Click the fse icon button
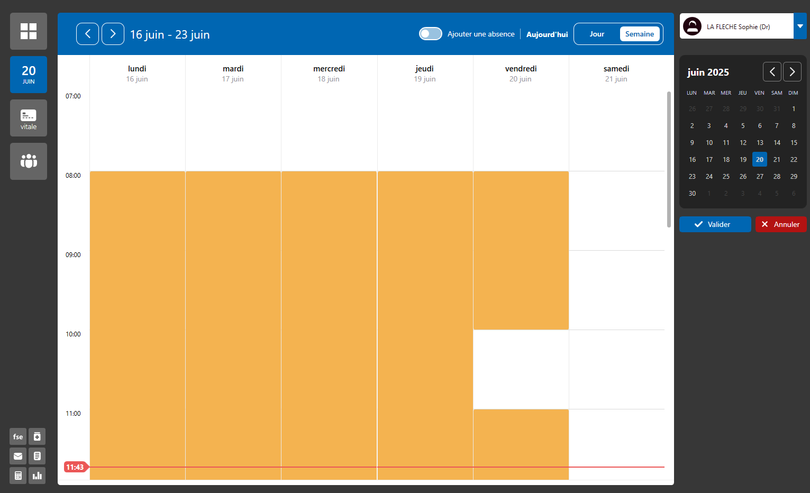 (18, 436)
